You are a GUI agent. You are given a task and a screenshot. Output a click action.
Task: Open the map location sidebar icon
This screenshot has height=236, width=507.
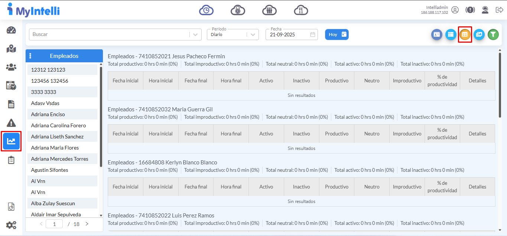pyautogui.click(x=11, y=49)
